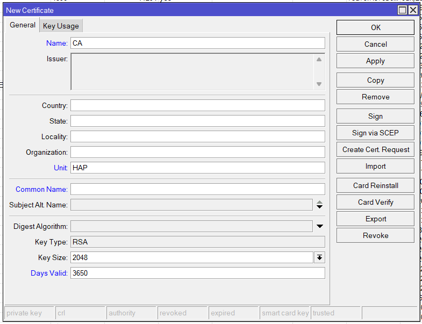Click the Import button
422x324 pixels.
[x=375, y=167]
